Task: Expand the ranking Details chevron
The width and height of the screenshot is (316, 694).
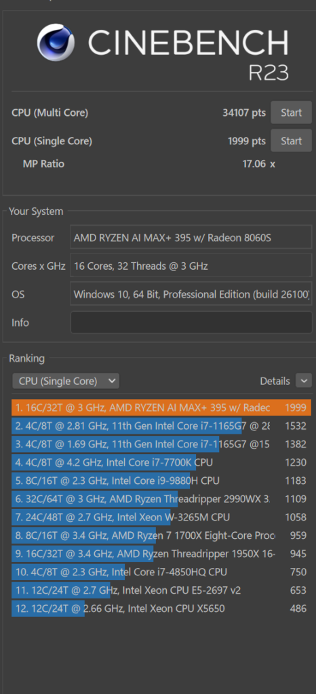Action: point(304,381)
